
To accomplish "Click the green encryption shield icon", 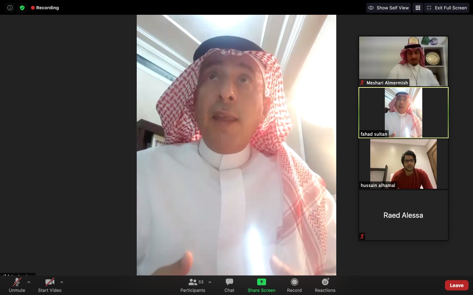I will pyautogui.click(x=22, y=8).
